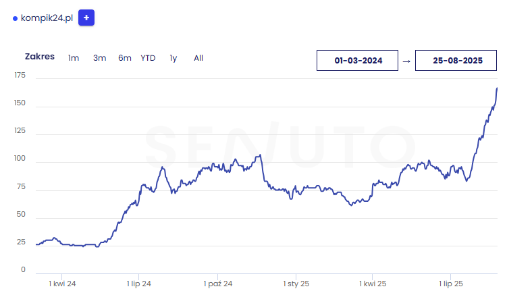Choose the YTD range
This screenshot has width=507, height=293.
click(148, 58)
